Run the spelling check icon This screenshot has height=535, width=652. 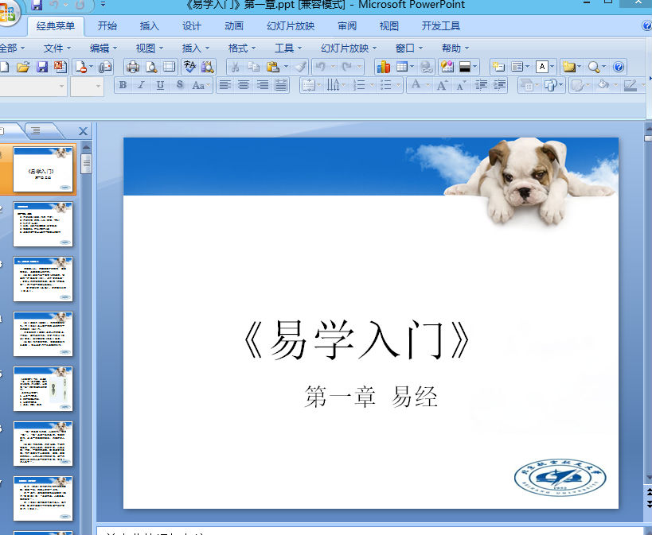tap(189, 67)
